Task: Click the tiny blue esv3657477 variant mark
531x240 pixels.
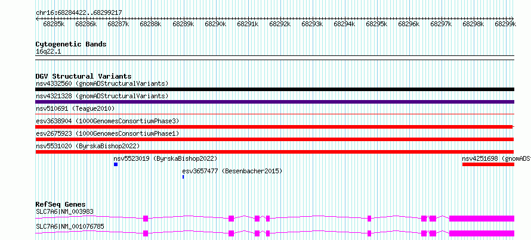Action: [183, 177]
